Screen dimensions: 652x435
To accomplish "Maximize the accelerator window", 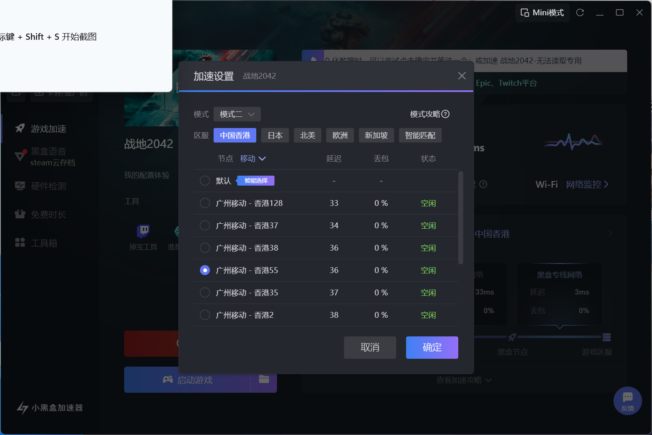I will [x=620, y=12].
